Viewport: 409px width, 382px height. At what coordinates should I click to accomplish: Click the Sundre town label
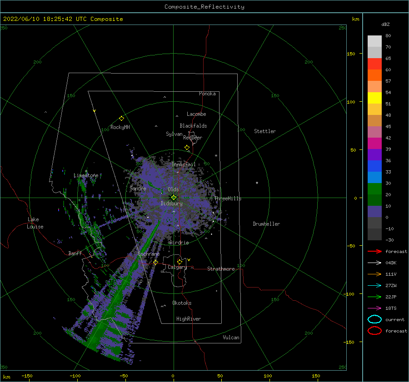138,189
